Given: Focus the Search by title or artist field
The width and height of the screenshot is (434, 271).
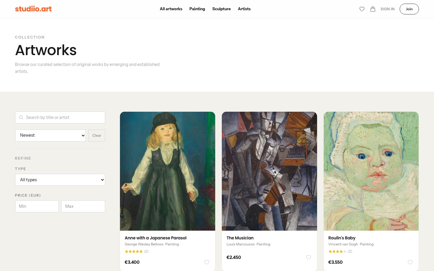Looking at the screenshot, I should (60, 117).
